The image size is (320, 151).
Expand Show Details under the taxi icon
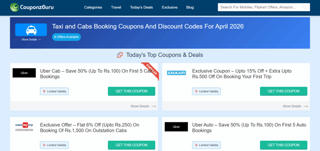[31, 40]
